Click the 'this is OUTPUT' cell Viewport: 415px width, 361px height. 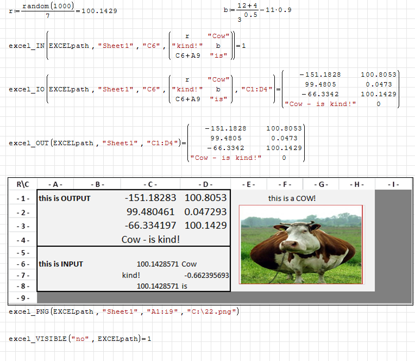pyautogui.click(x=65, y=198)
